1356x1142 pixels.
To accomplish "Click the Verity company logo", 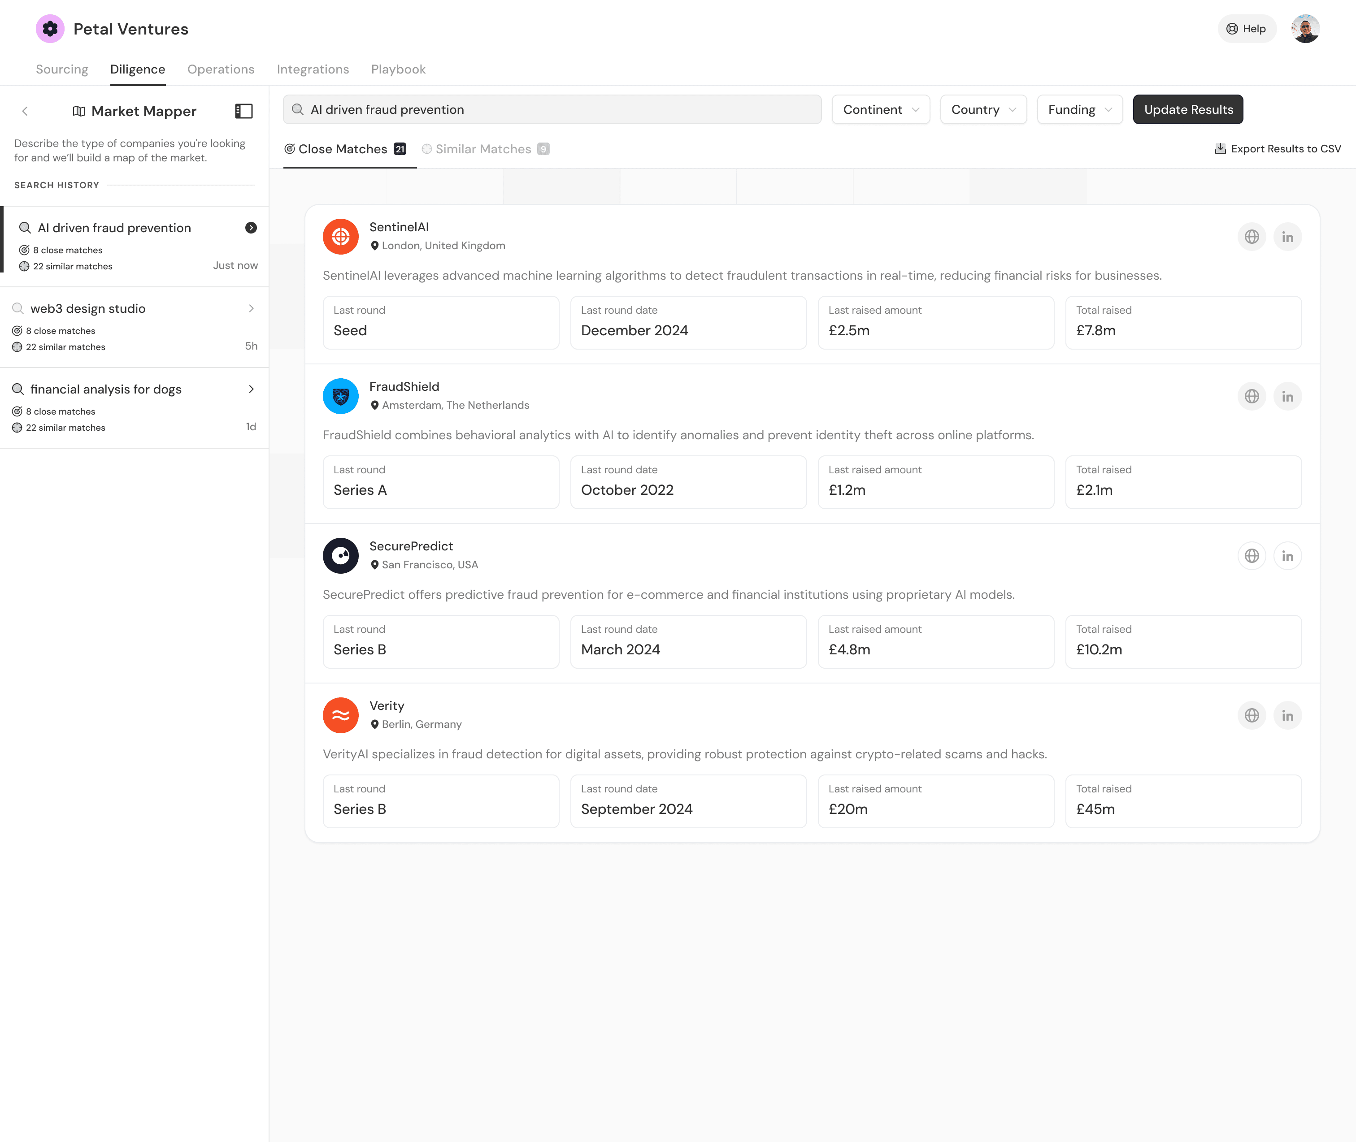I will coord(341,715).
